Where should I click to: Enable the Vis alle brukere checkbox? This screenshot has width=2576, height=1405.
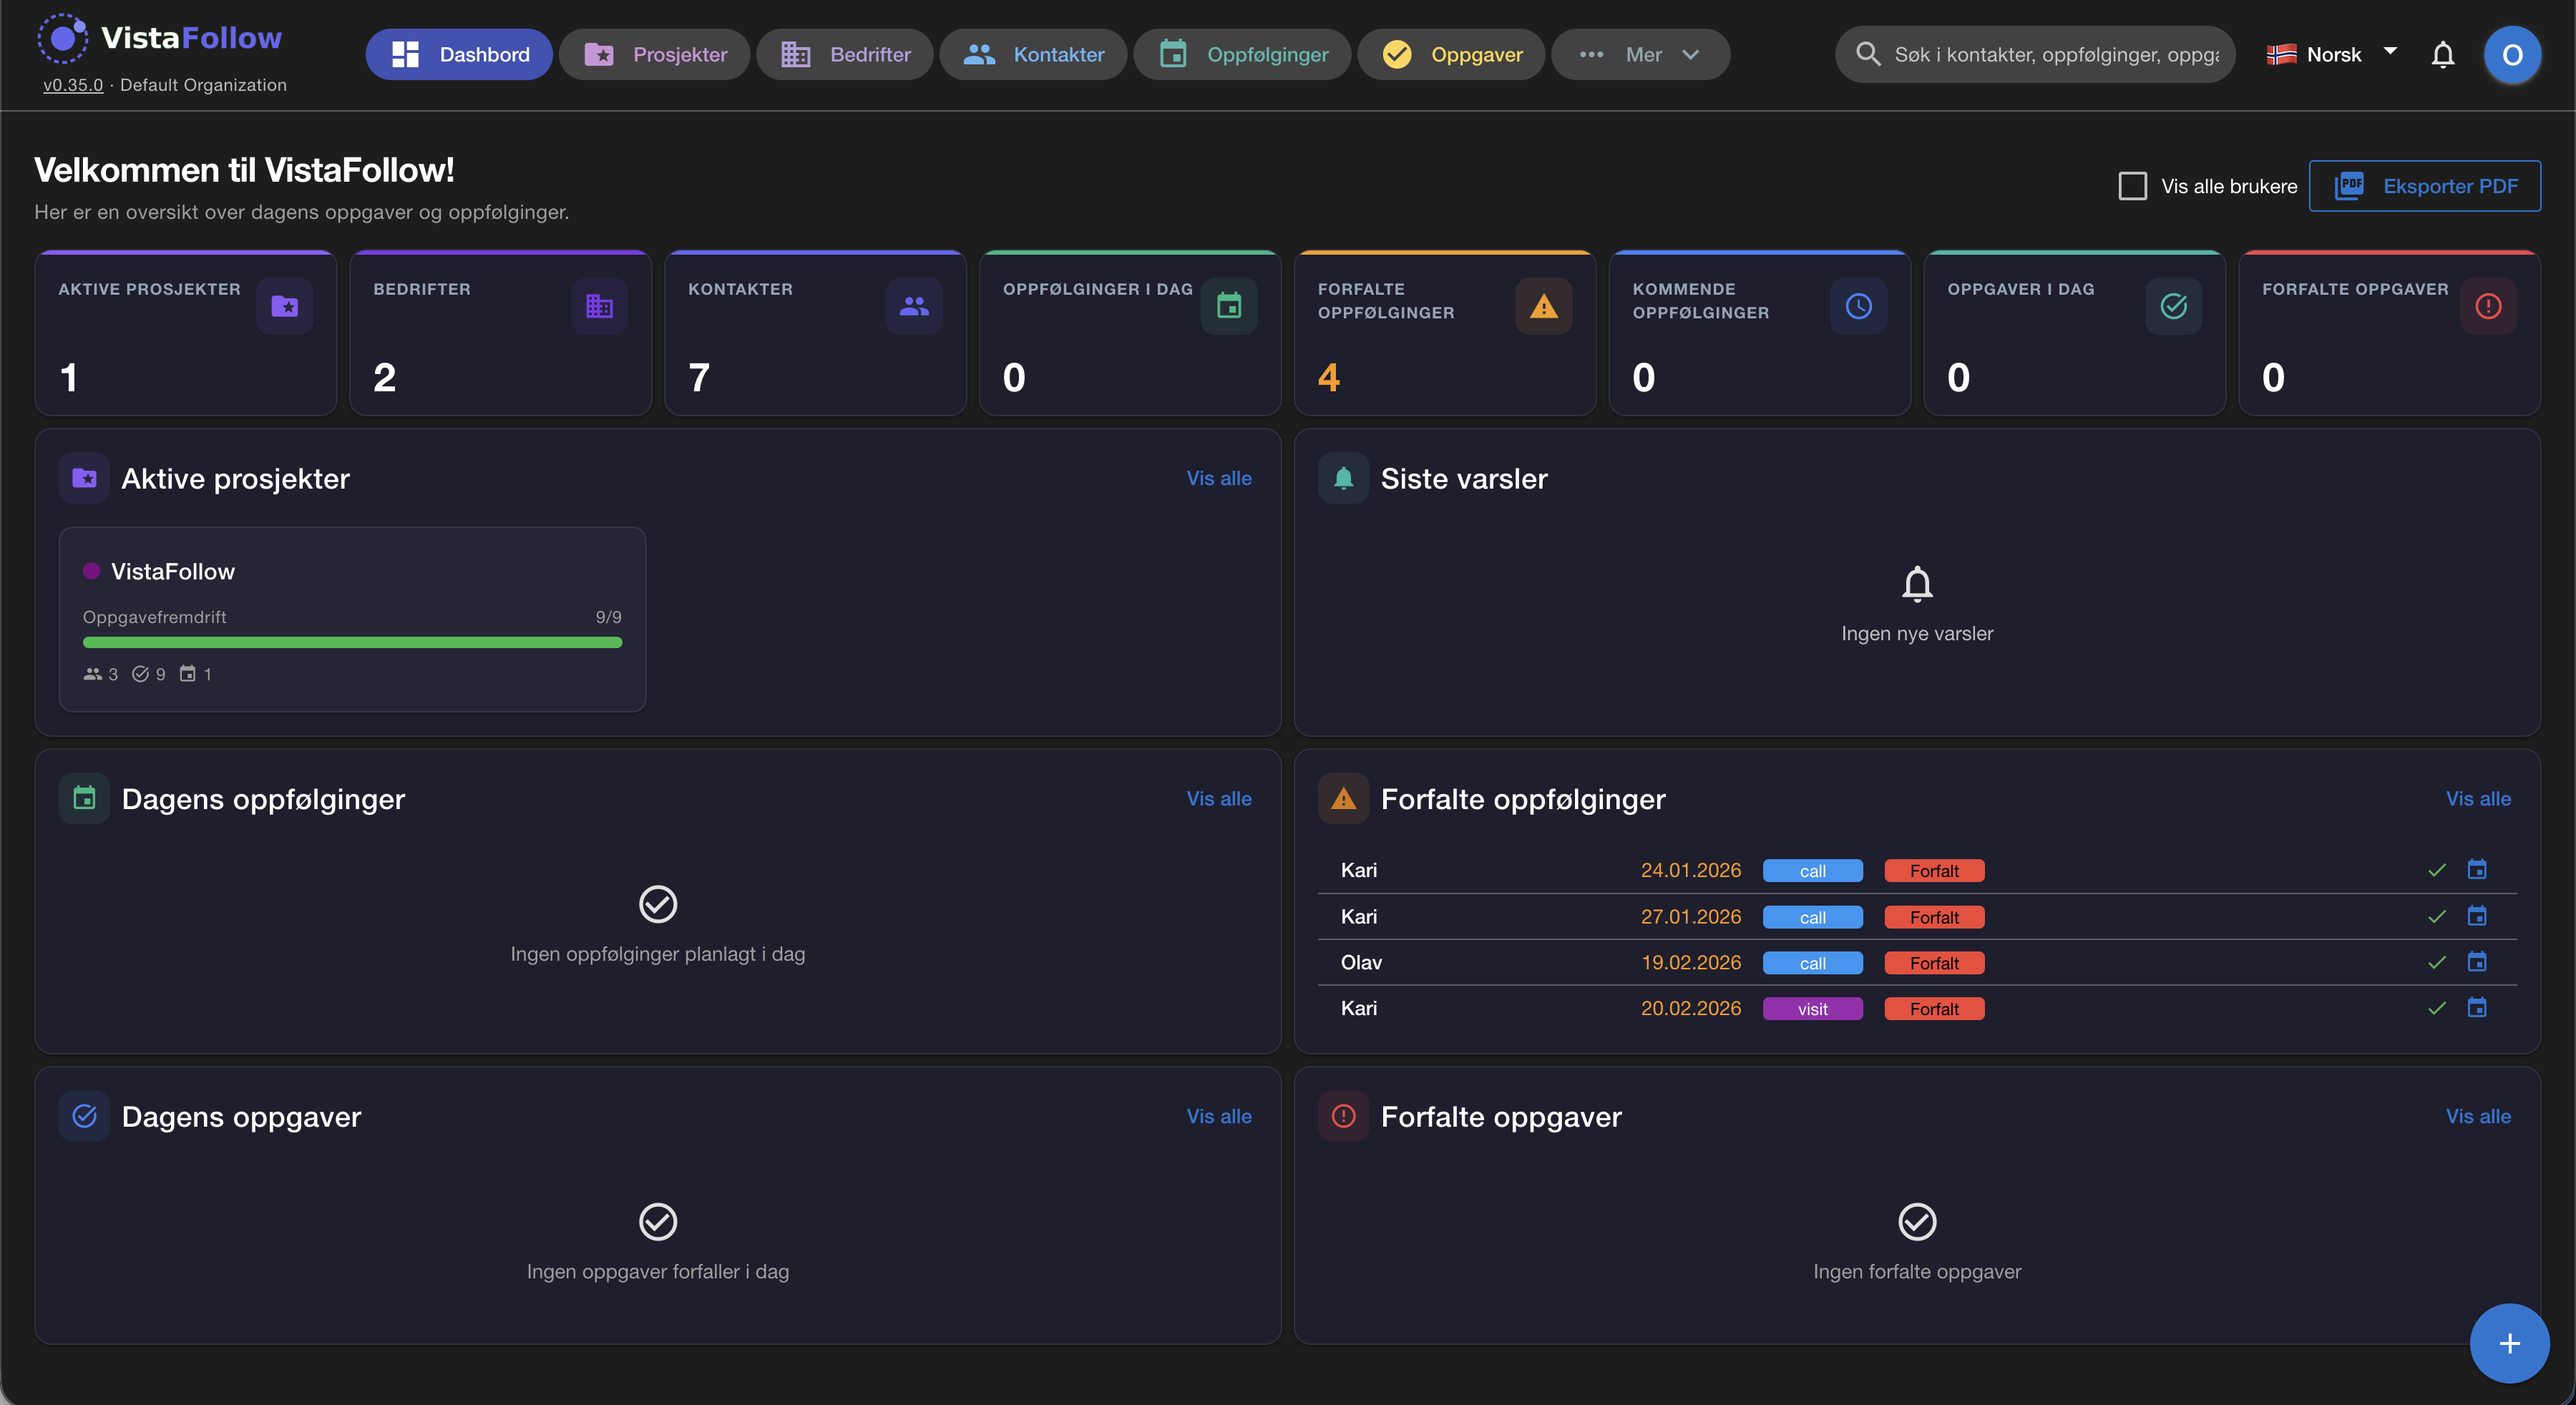(2132, 186)
